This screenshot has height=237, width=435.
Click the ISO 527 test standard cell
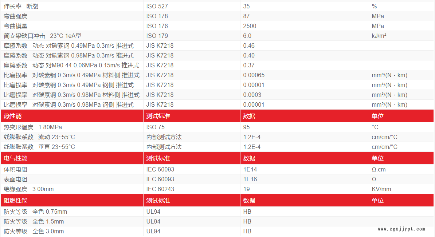tap(157, 6)
